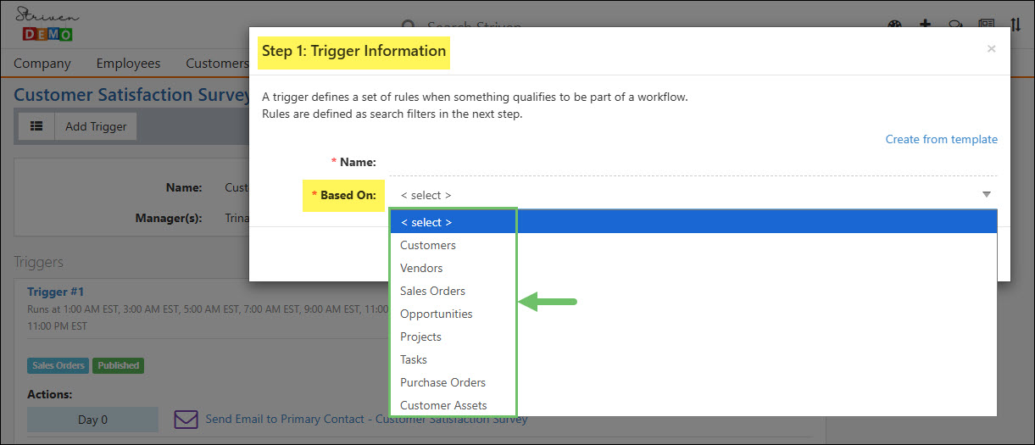The height and width of the screenshot is (445, 1035).
Task: Click the Published status badge
Action: tap(119, 365)
